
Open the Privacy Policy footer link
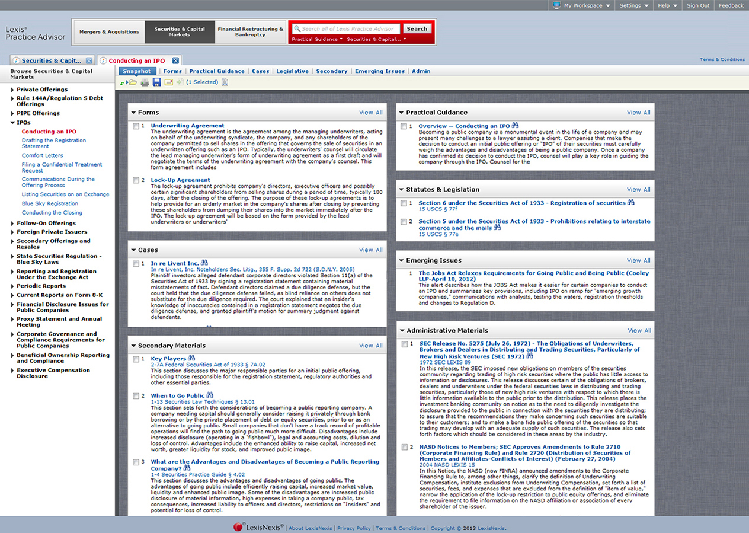354,528
